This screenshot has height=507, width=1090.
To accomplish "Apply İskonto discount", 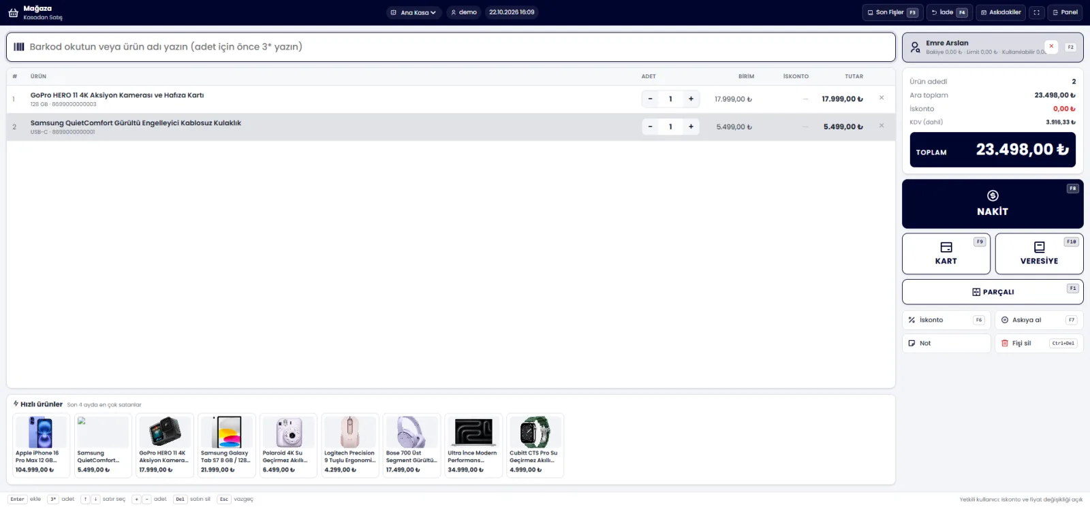I will [x=946, y=320].
